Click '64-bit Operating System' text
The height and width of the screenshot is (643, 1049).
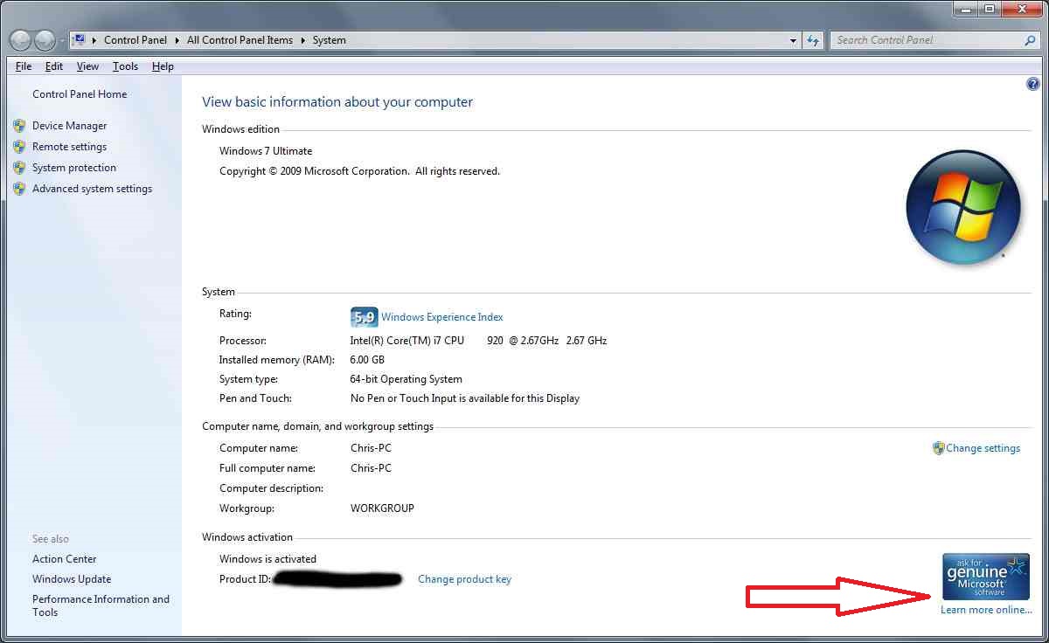(406, 379)
